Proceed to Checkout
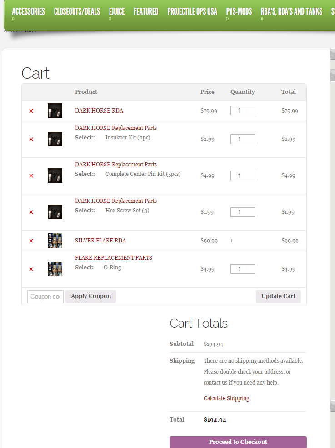Image resolution: width=335 pixels, height=448 pixels. [238, 442]
